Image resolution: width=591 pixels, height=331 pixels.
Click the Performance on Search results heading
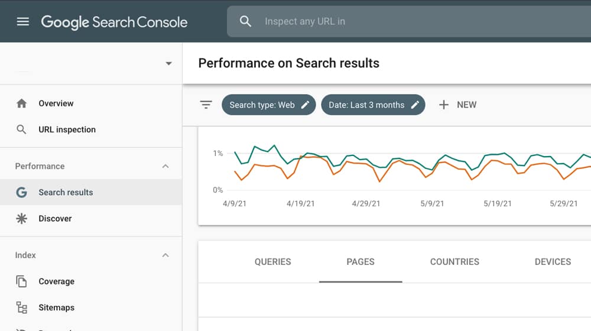click(x=289, y=63)
